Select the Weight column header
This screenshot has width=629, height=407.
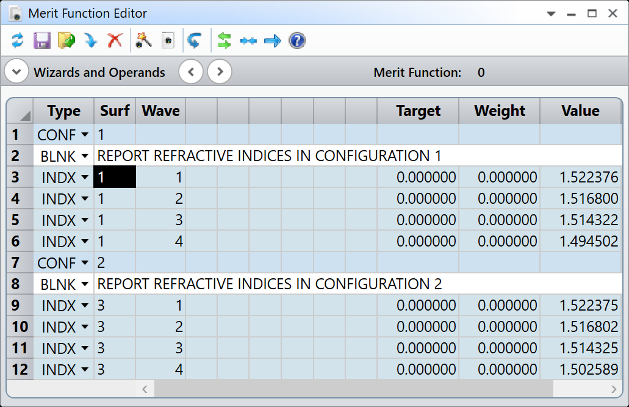[499, 111]
